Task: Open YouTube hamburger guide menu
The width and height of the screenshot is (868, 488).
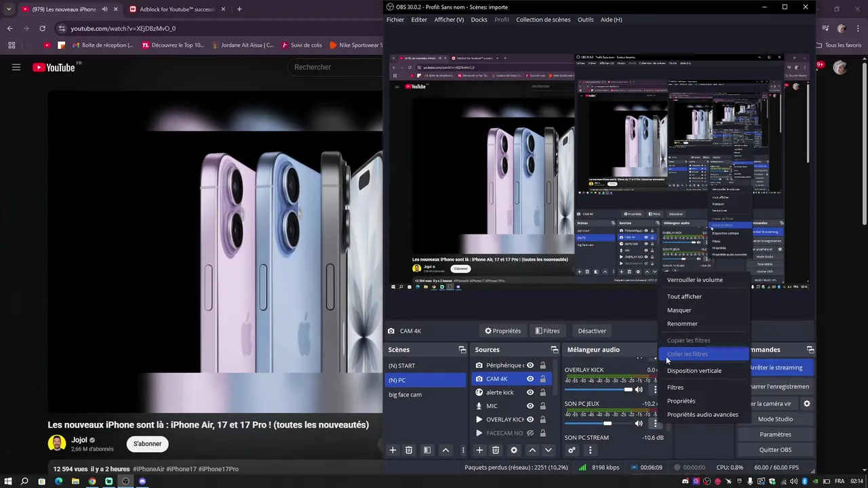Action: [x=16, y=67]
